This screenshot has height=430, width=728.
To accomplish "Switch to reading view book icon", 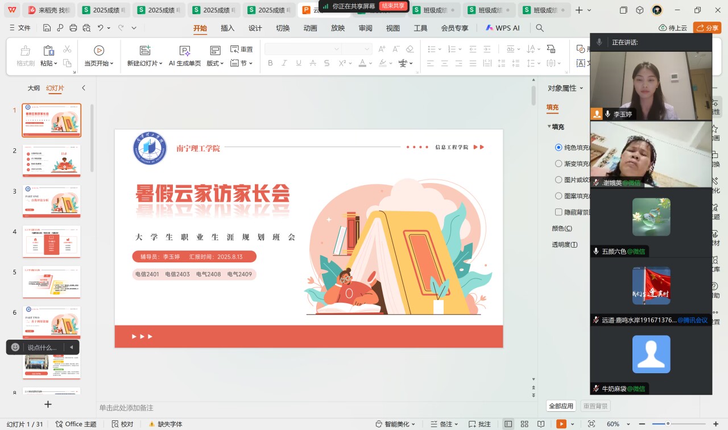I will (541, 424).
